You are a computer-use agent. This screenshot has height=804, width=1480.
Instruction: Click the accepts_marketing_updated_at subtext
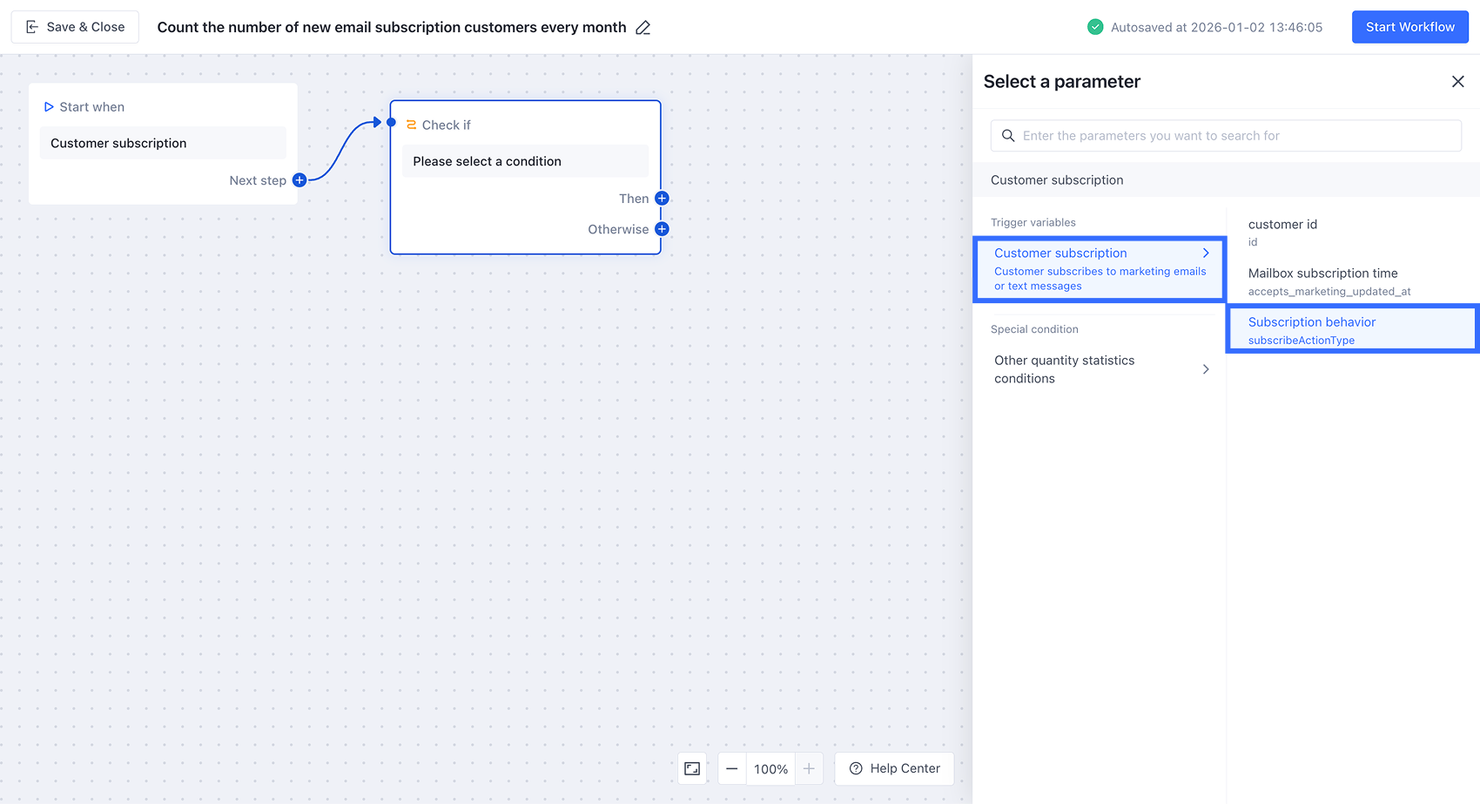[1329, 292]
